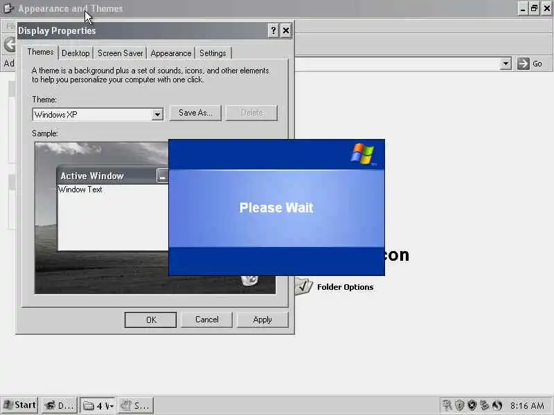Image resolution: width=554 pixels, height=415 pixels.
Task: Minimize the Appearance and Themes window
Action: pos(523,8)
